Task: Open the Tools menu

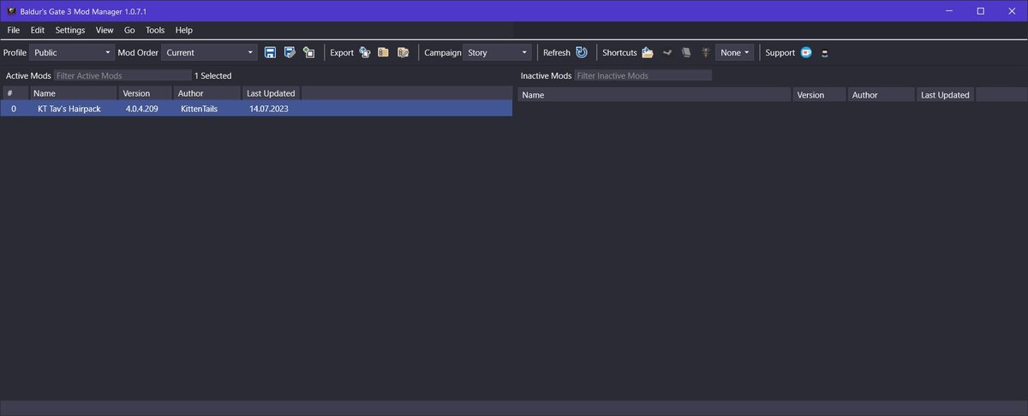Action: pos(155,30)
